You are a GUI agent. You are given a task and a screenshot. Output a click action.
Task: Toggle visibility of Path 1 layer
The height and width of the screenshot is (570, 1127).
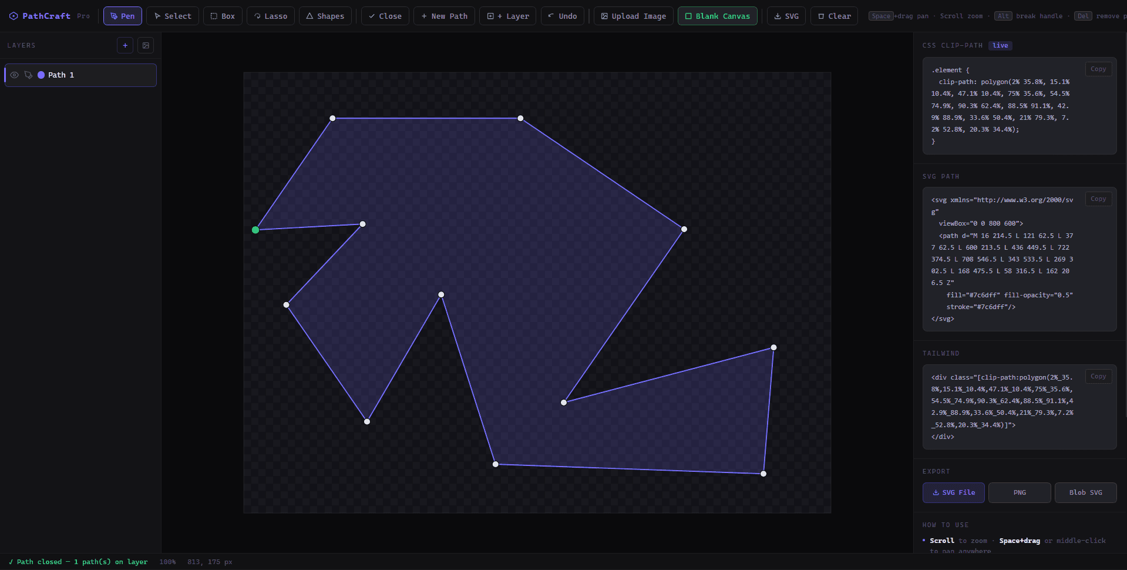[x=15, y=75]
